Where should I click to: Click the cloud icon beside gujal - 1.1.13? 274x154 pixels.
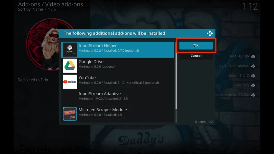(253, 76)
